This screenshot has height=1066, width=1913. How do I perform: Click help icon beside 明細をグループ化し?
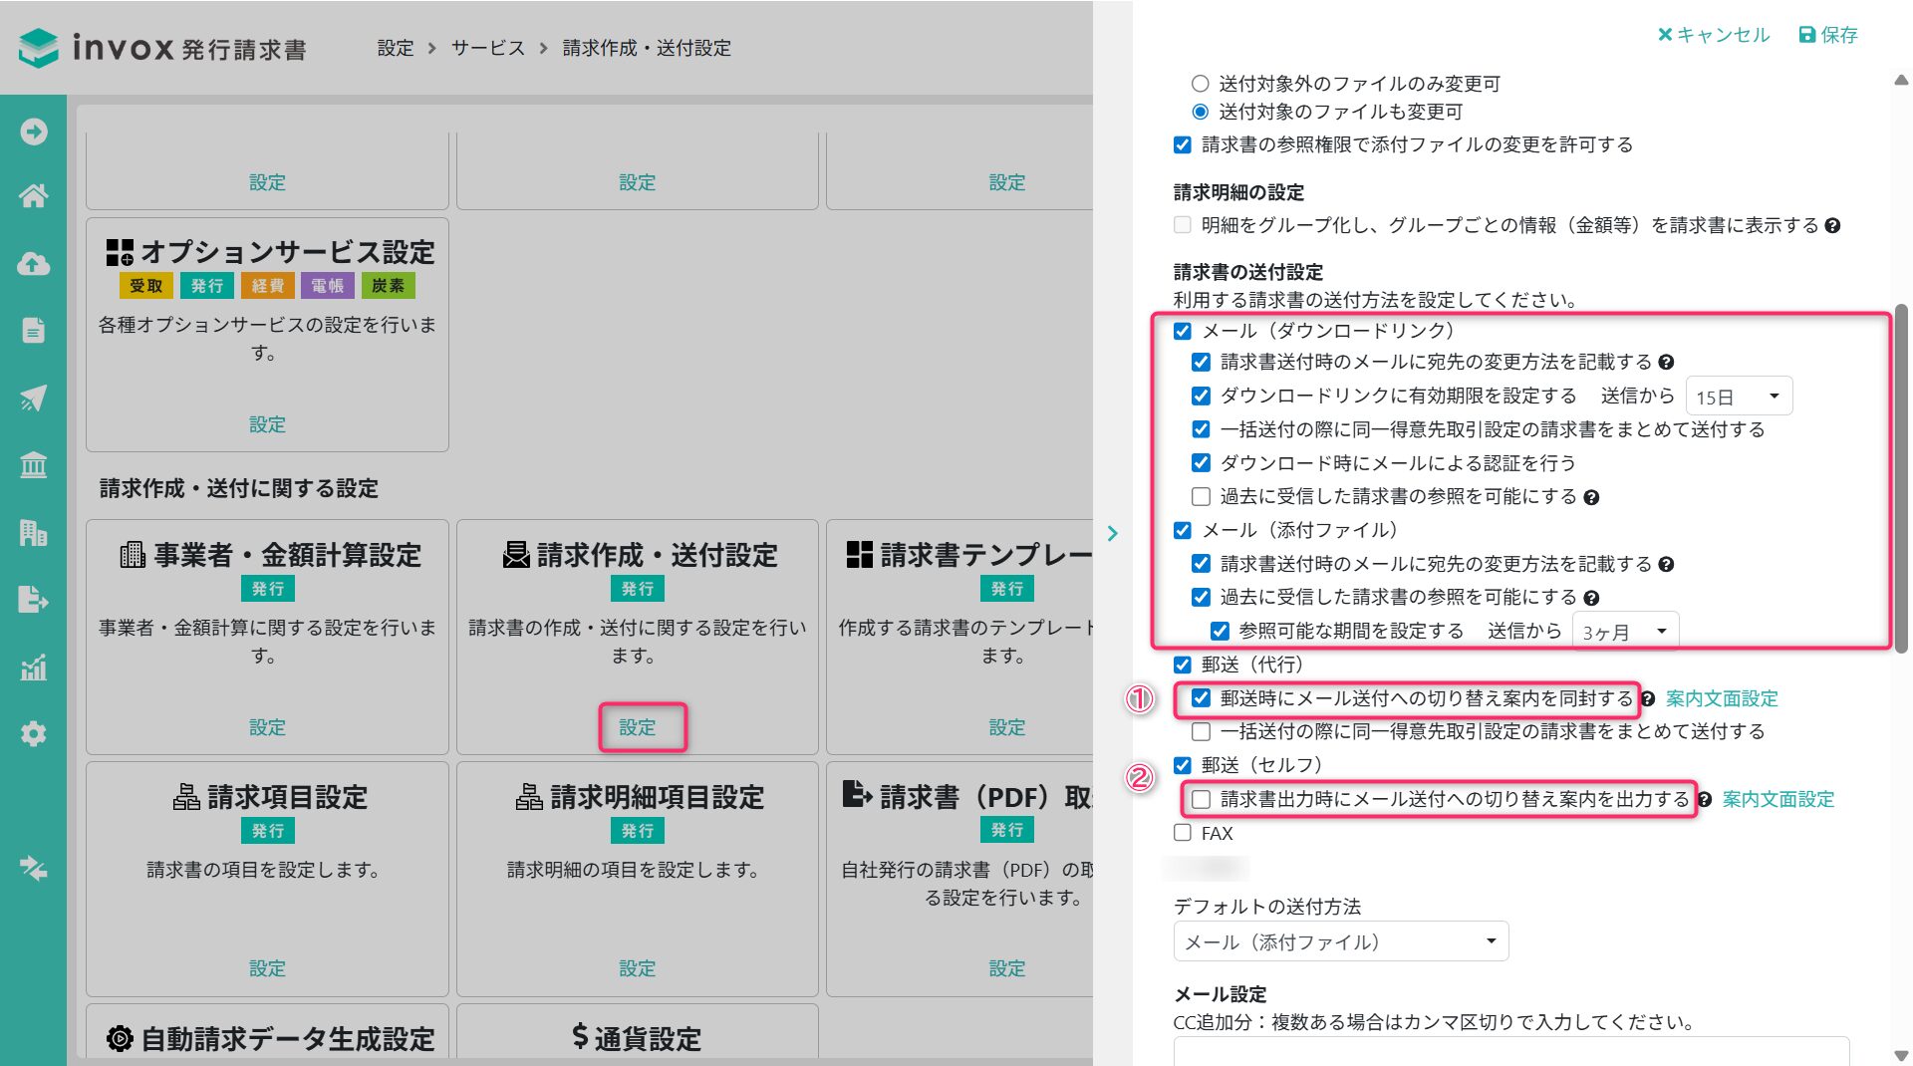tap(1832, 226)
